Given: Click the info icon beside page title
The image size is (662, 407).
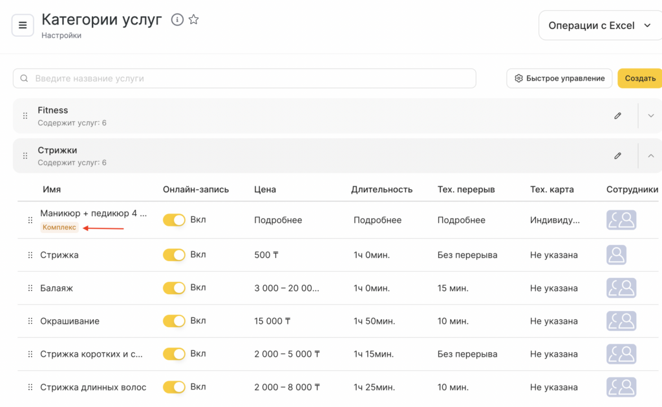Looking at the screenshot, I should pos(177,20).
